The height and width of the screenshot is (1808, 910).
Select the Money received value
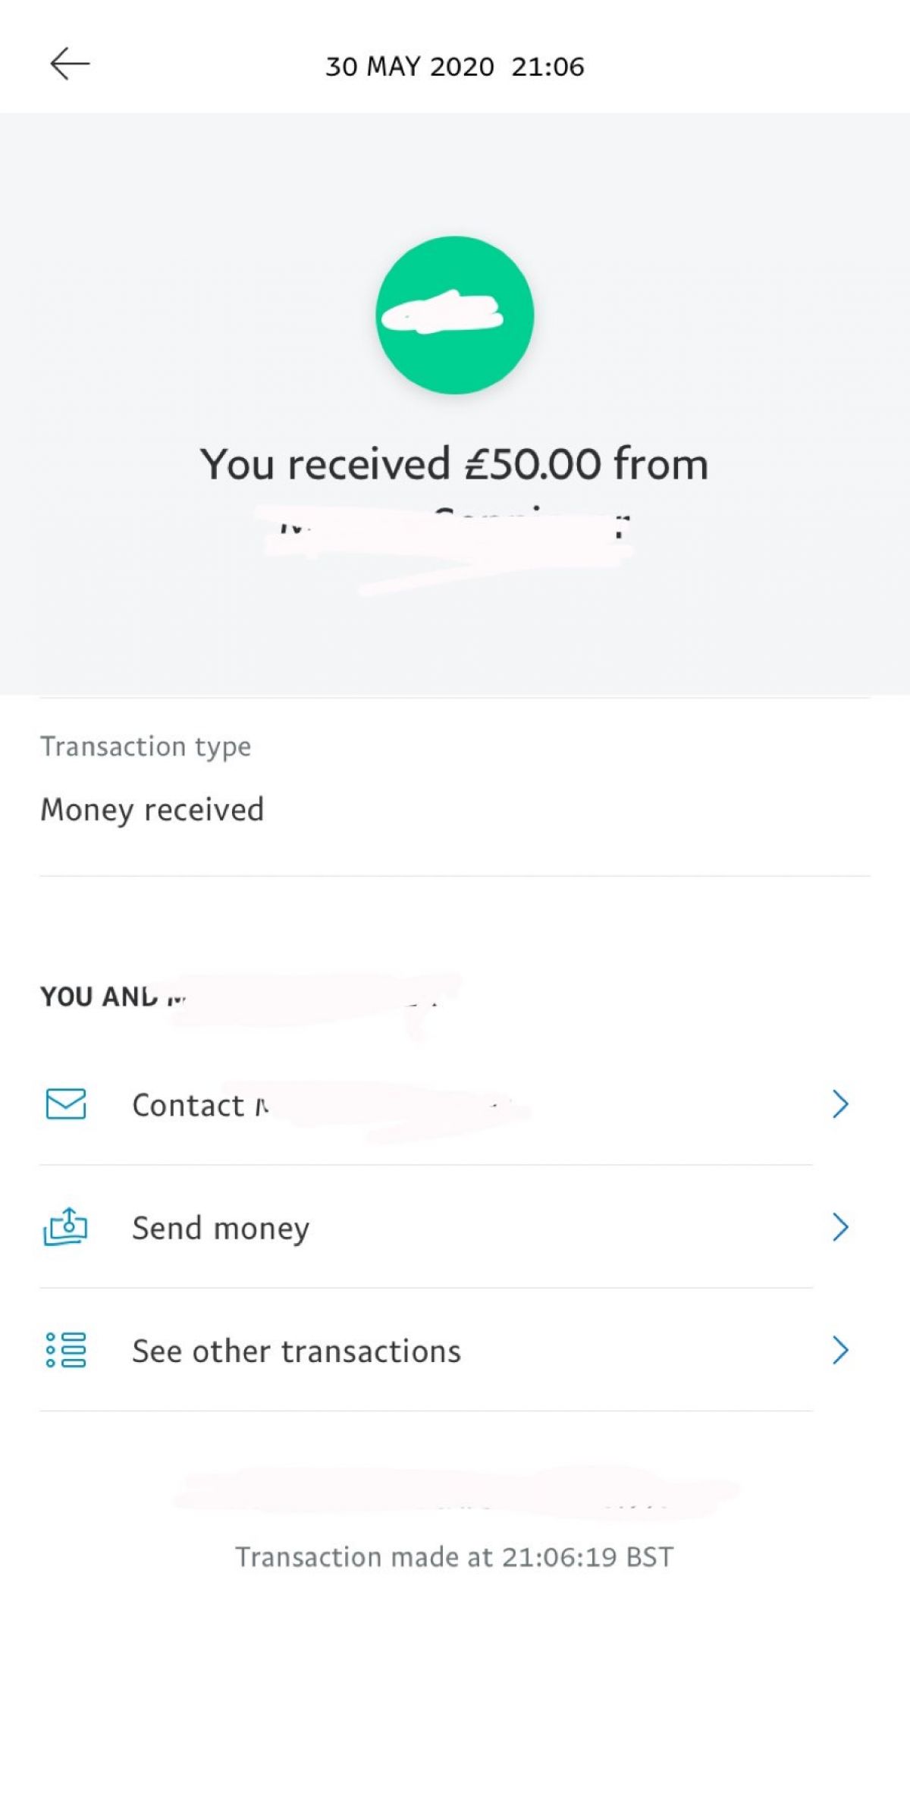152,810
